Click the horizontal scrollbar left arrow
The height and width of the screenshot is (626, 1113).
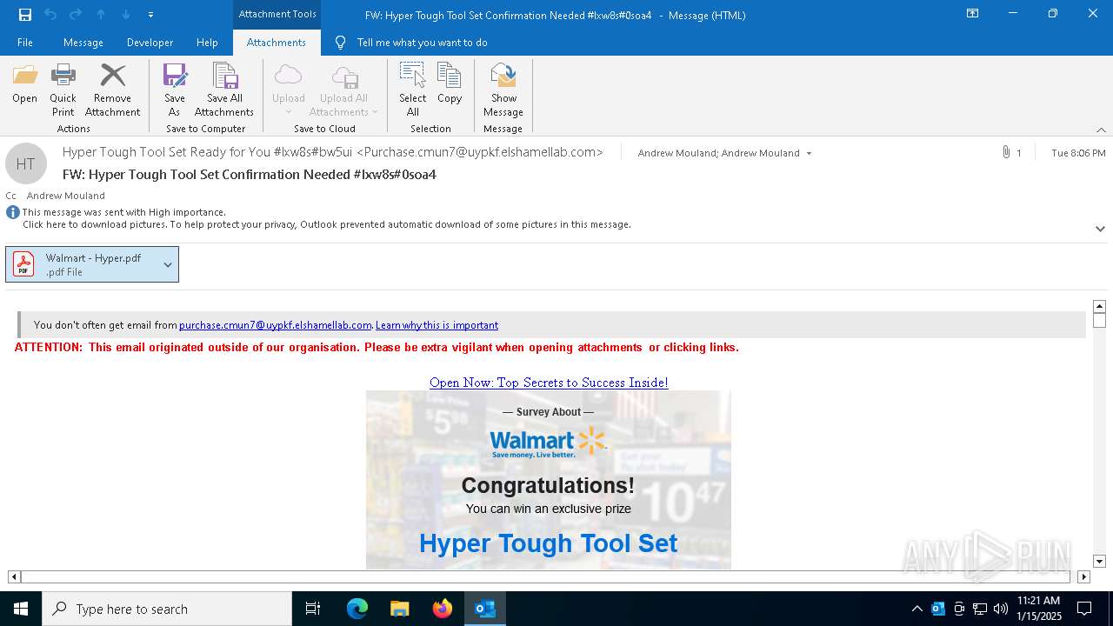click(x=14, y=576)
